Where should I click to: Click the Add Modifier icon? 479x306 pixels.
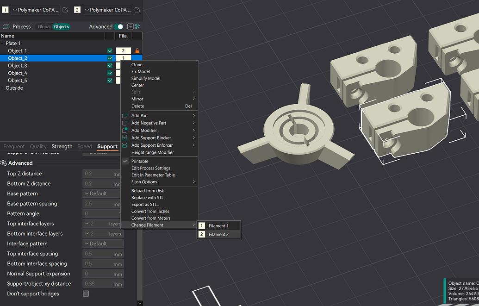124,130
